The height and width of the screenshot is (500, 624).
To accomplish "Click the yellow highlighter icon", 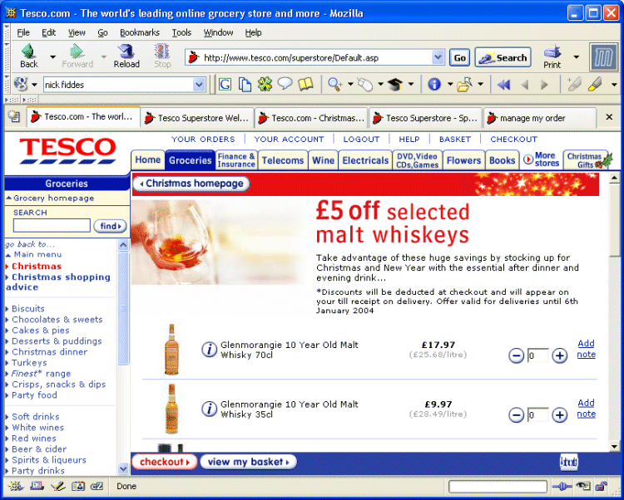I will click(595, 84).
